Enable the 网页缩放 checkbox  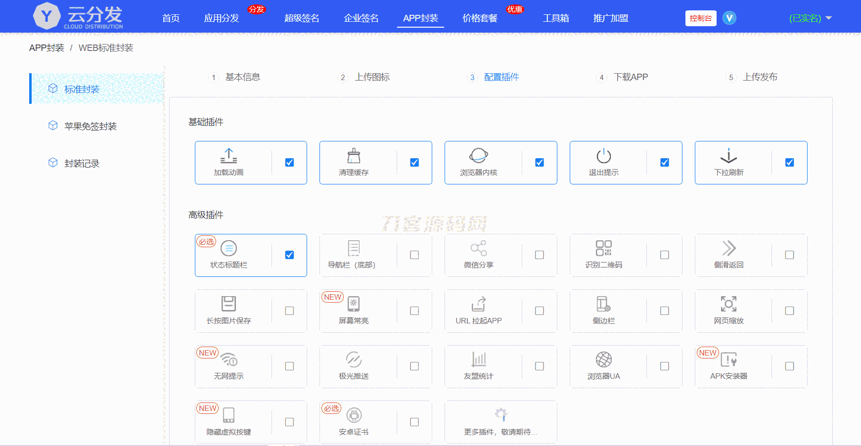[790, 311]
